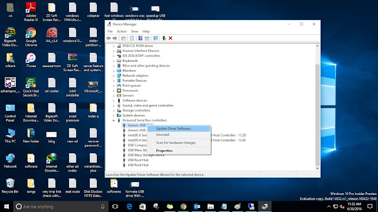Click the Windows Start button
The height and width of the screenshot is (212, 378).
coord(6,207)
